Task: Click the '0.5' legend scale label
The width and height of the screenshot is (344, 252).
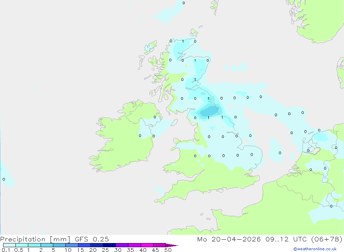Action: [x=19, y=250]
